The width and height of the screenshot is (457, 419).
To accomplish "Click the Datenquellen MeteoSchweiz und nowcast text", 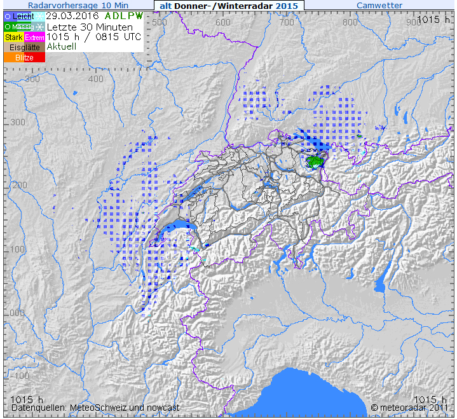I will click(x=95, y=408).
